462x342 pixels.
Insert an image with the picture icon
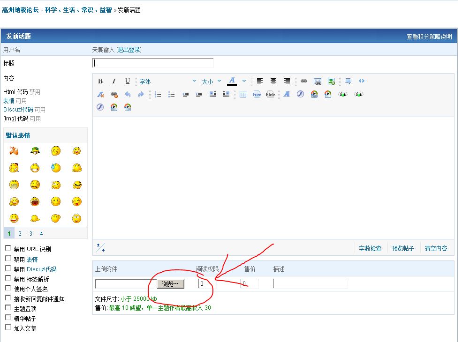331,81
